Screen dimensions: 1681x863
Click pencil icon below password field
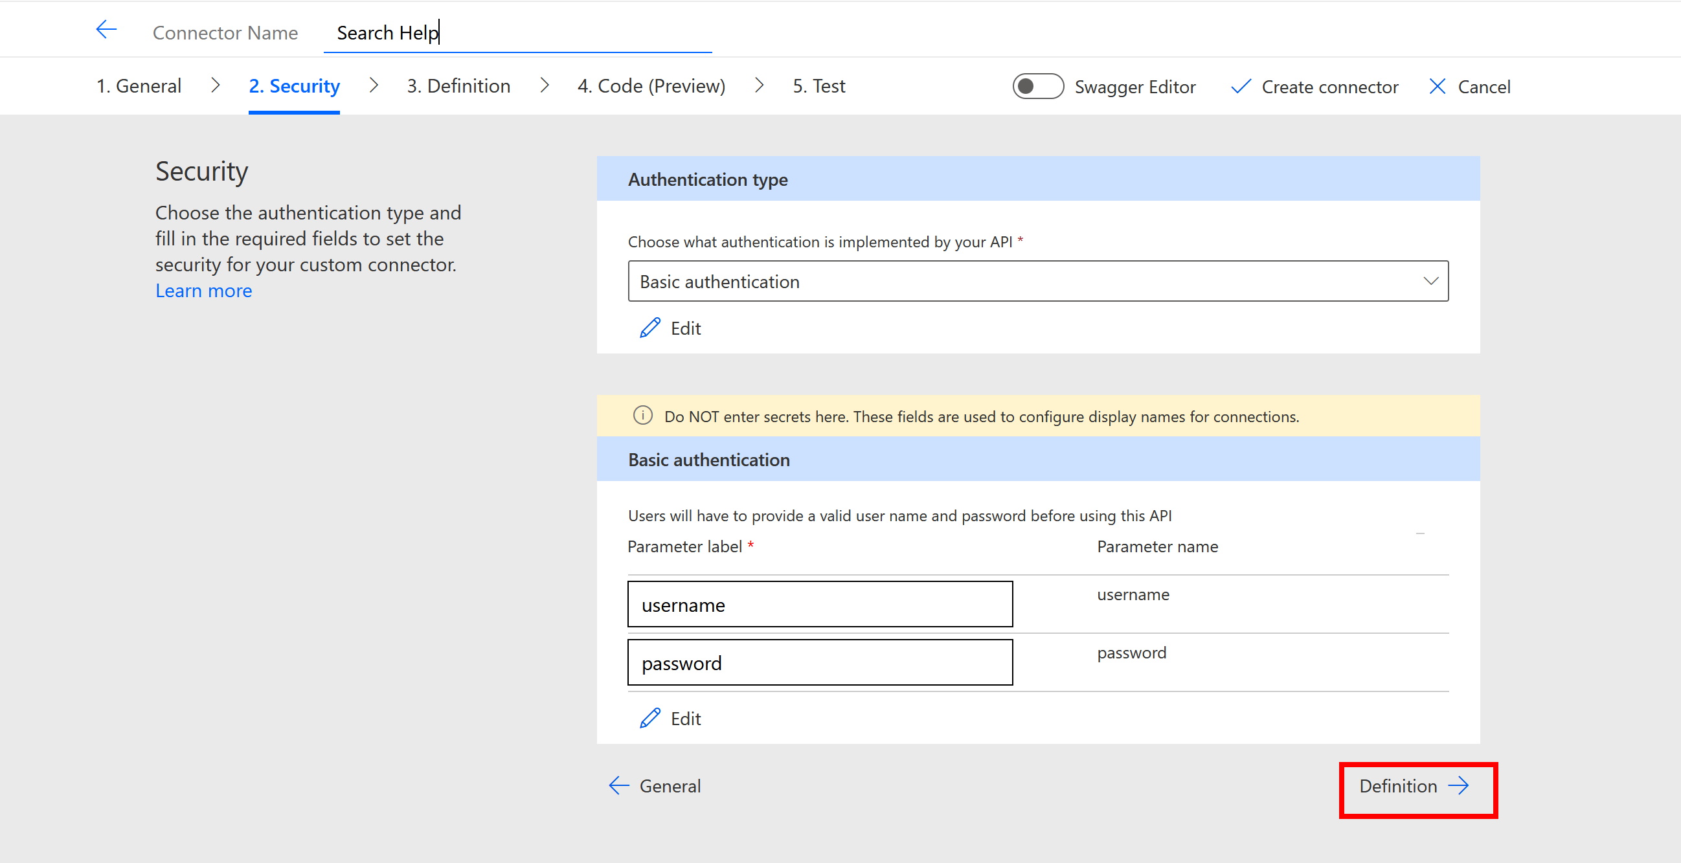pos(650,718)
